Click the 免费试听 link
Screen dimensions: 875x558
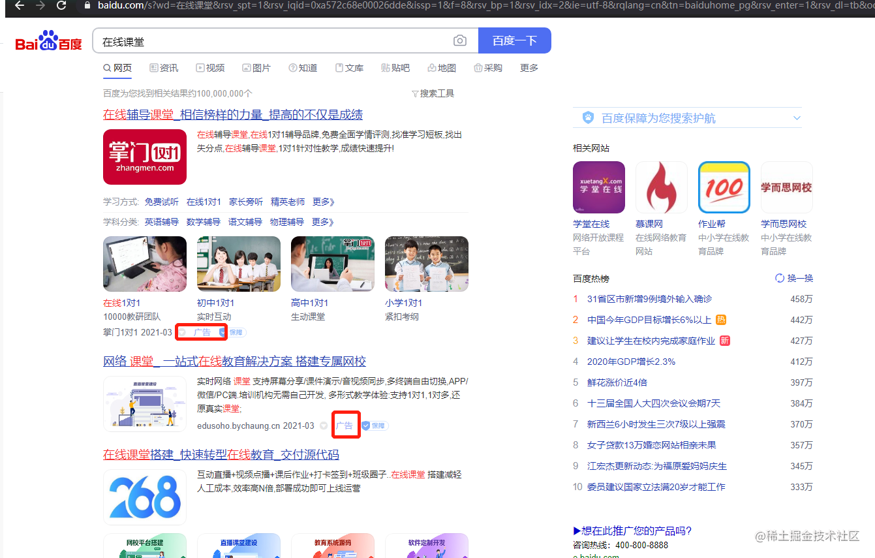[162, 202]
